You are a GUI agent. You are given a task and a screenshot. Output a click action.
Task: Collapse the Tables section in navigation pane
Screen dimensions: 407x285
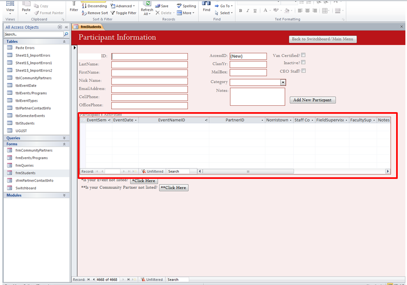click(64, 41)
